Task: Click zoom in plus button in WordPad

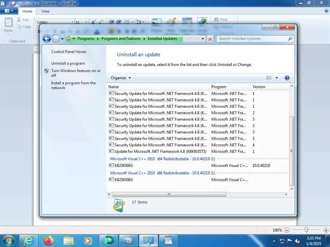Action: (x=326, y=230)
